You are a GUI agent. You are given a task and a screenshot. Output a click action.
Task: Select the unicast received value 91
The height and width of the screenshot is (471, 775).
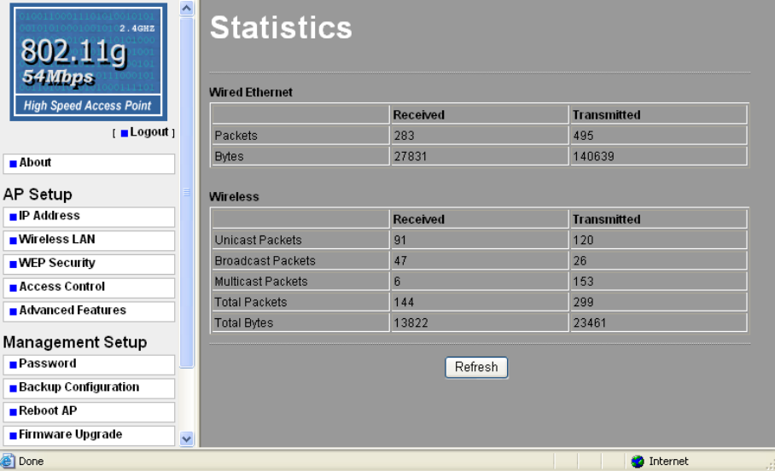coord(399,240)
